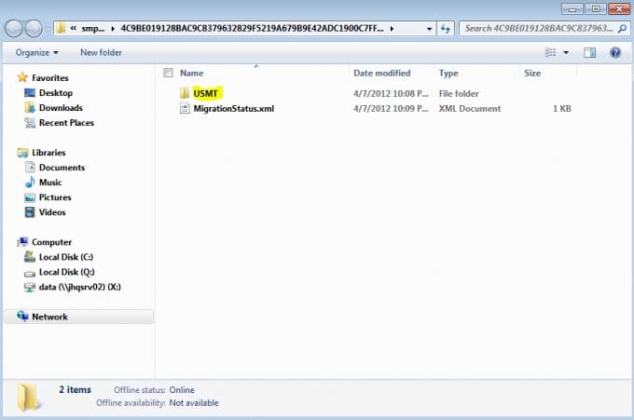Screen dimensions: 634x420
Task: Expand the arrow after the 4C9BE019 path segment
Action: 392,29
